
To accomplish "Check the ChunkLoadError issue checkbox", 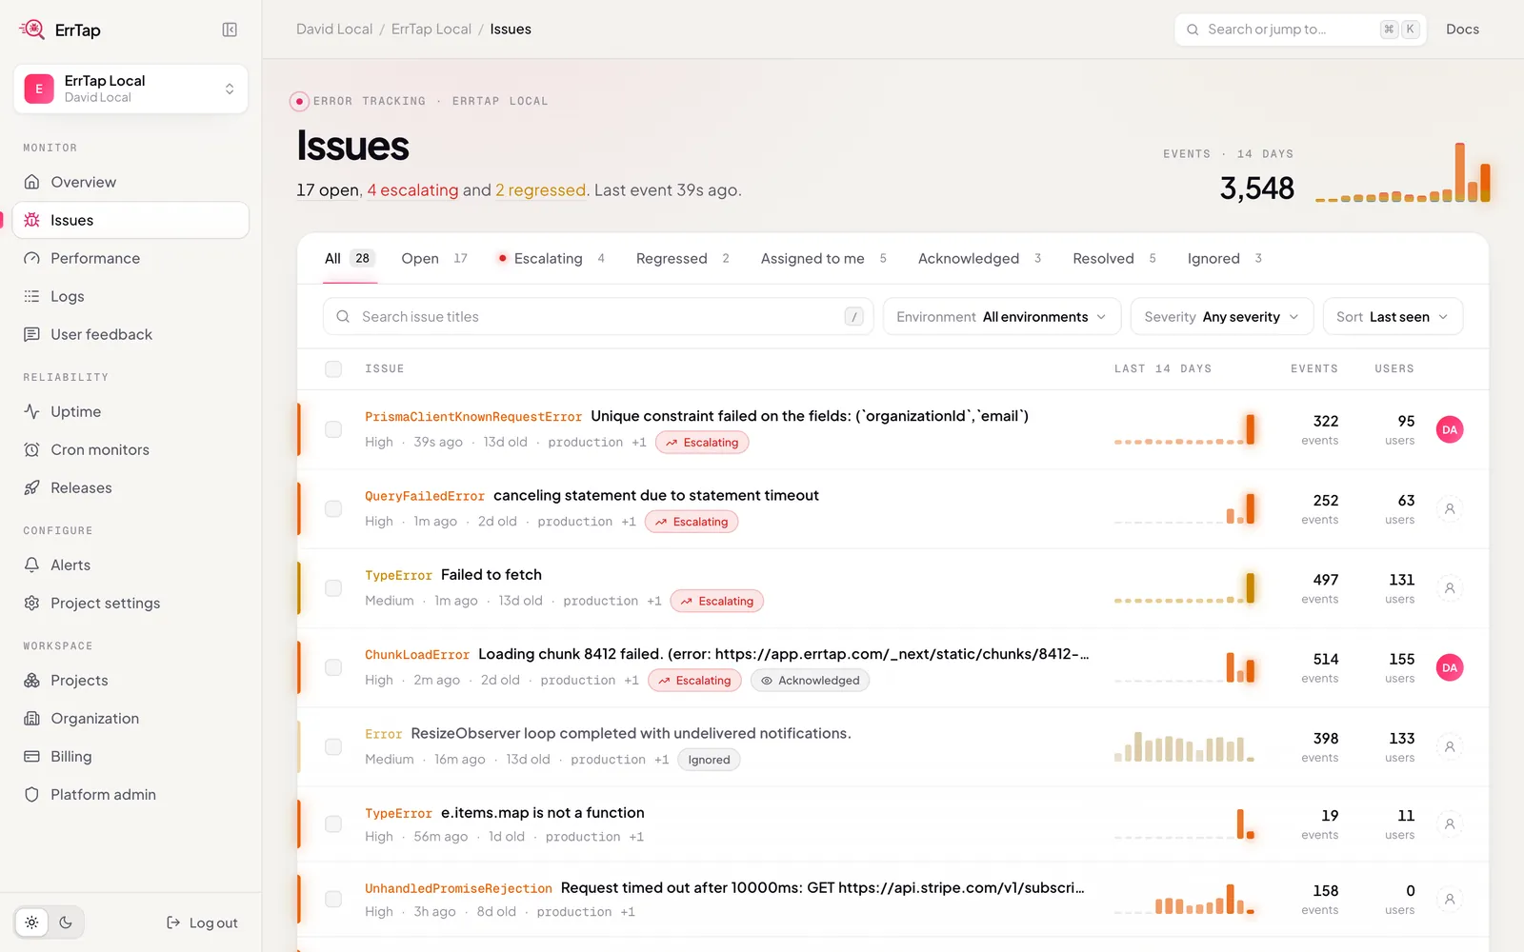I will [x=333, y=667].
